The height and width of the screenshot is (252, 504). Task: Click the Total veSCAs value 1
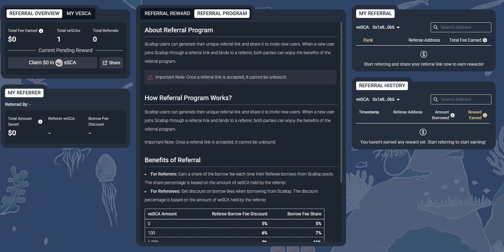click(x=59, y=39)
